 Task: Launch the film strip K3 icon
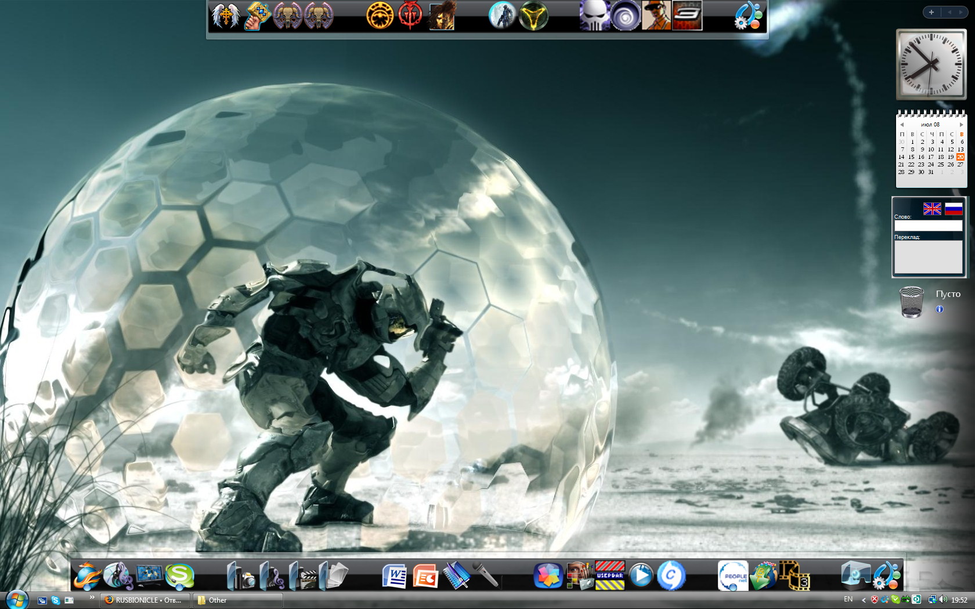pos(795,576)
